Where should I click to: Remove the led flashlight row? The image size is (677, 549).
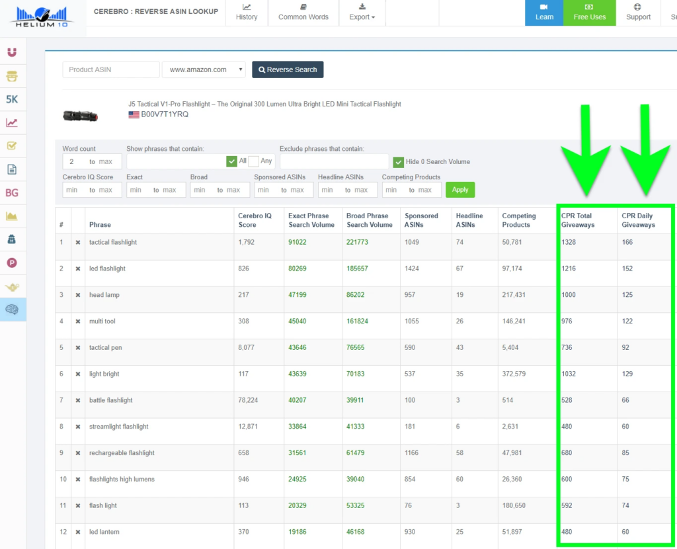pyautogui.click(x=78, y=269)
